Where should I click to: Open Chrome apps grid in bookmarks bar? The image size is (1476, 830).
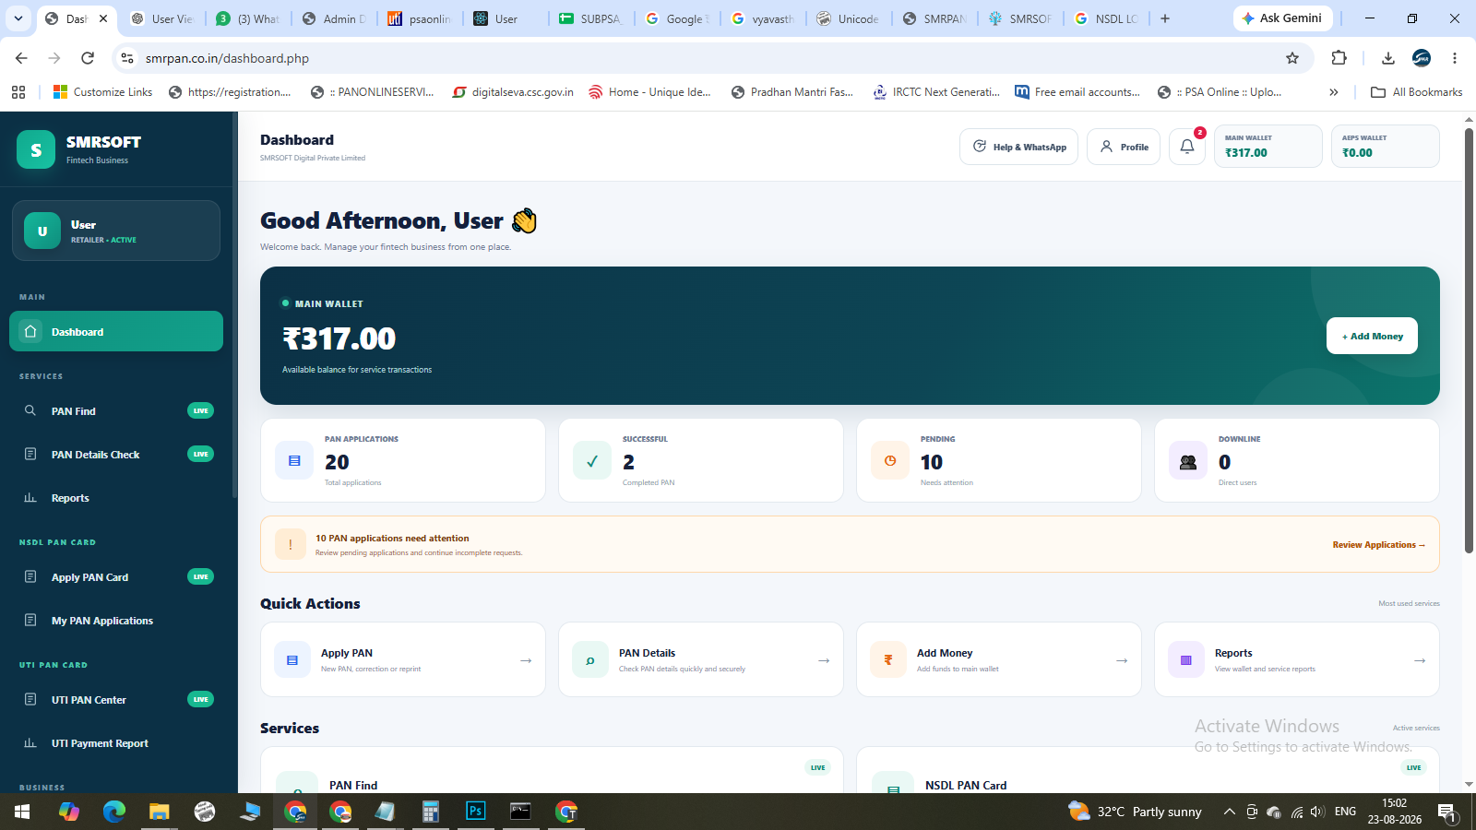(18, 92)
